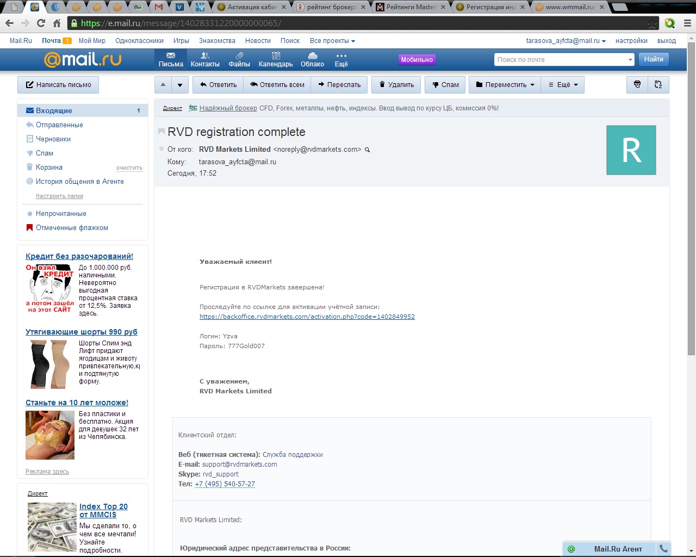Click Новости top menu

[258, 41]
